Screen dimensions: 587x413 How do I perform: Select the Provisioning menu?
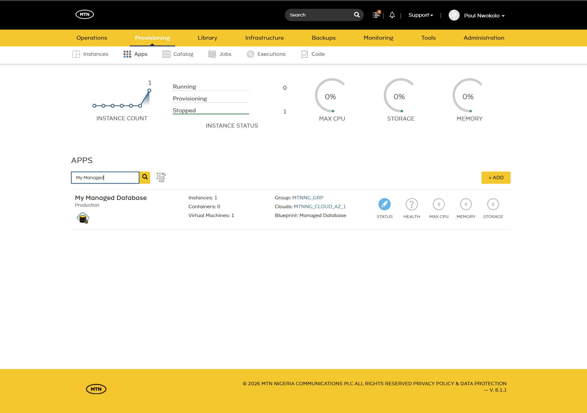pyautogui.click(x=152, y=38)
